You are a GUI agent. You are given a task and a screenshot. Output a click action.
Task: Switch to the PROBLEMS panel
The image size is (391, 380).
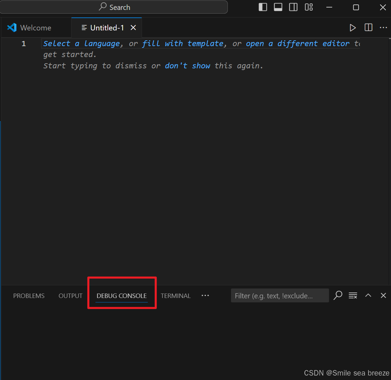pos(29,296)
